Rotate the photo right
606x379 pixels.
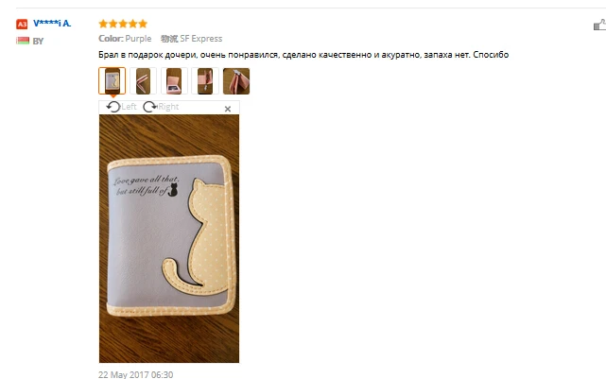161,107
